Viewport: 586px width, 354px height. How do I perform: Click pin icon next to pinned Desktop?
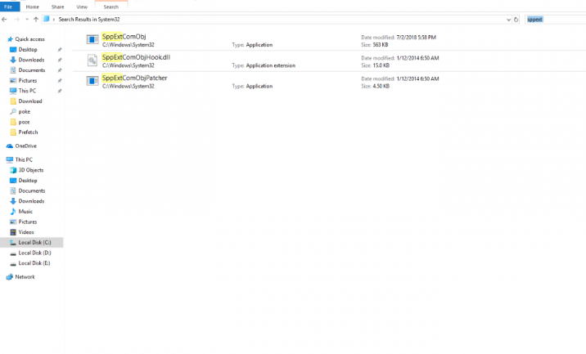pos(59,50)
